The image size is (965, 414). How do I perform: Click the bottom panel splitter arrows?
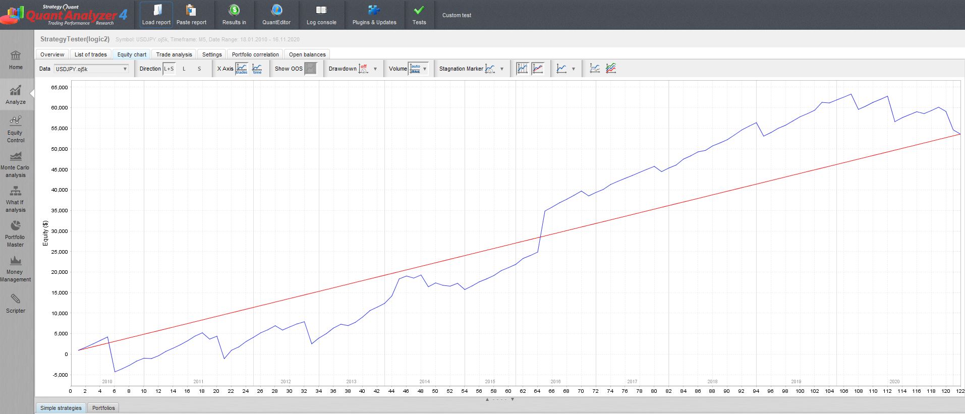tap(499, 399)
